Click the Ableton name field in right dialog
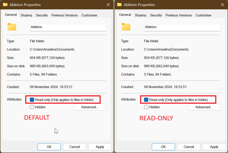 point(182,27)
